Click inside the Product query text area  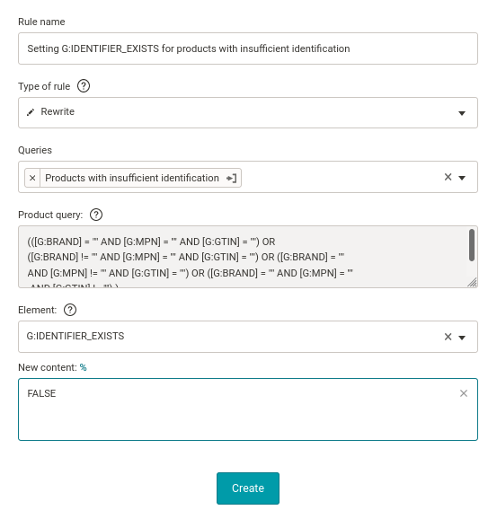243,257
